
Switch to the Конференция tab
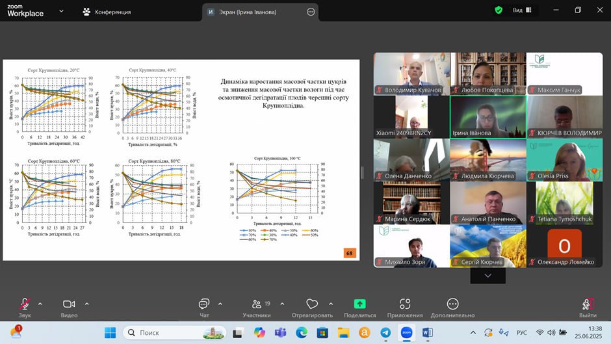point(107,12)
